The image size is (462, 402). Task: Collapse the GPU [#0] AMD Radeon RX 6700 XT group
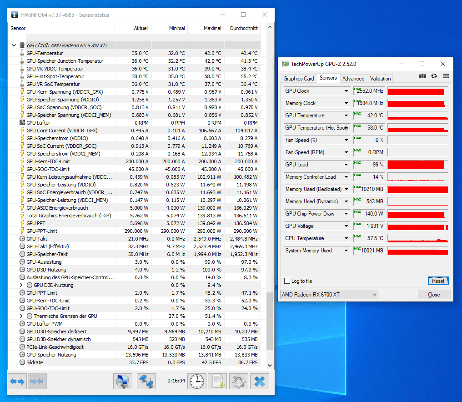click(14, 45)
